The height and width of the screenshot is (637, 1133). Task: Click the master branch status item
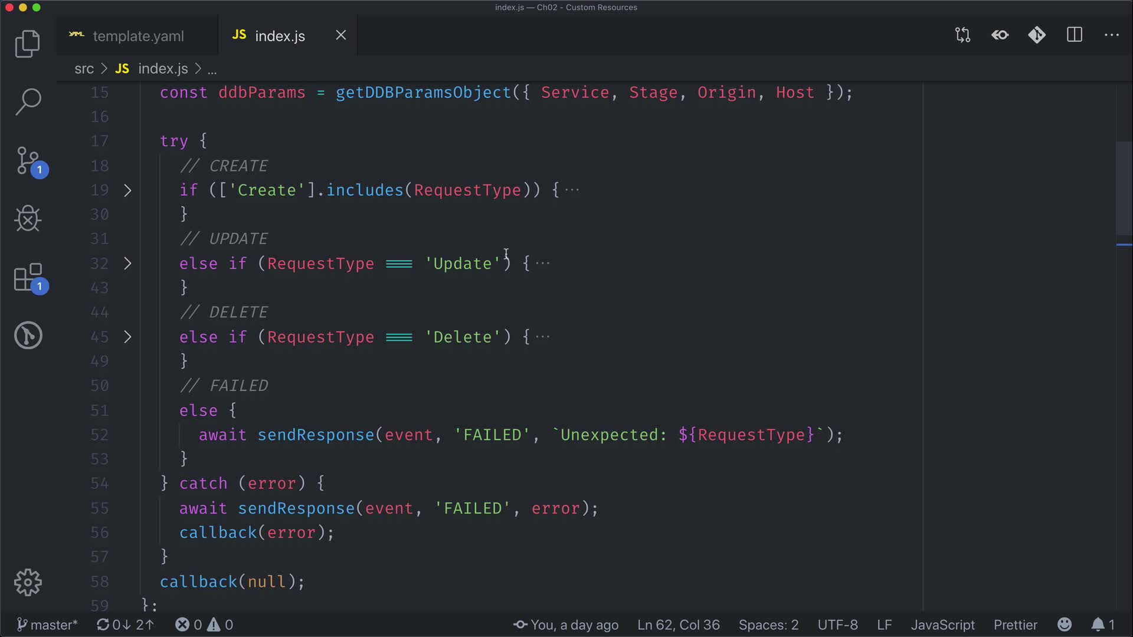click(47, 625)
